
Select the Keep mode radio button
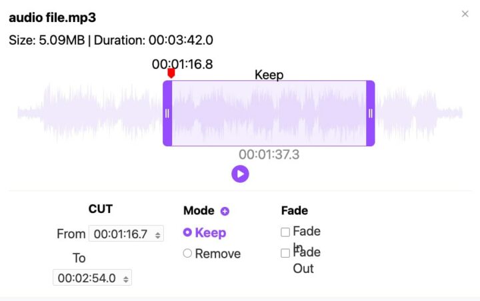(187, 232)
